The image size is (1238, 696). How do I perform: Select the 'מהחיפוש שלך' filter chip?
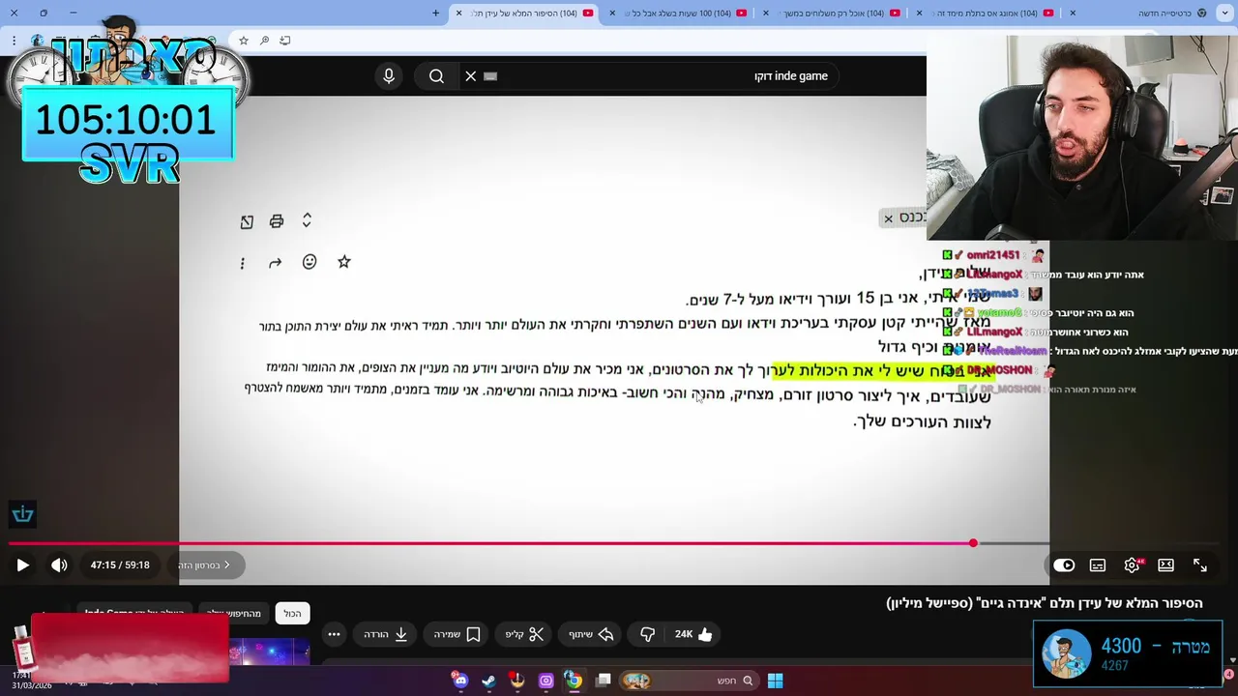tap(234, 614)
